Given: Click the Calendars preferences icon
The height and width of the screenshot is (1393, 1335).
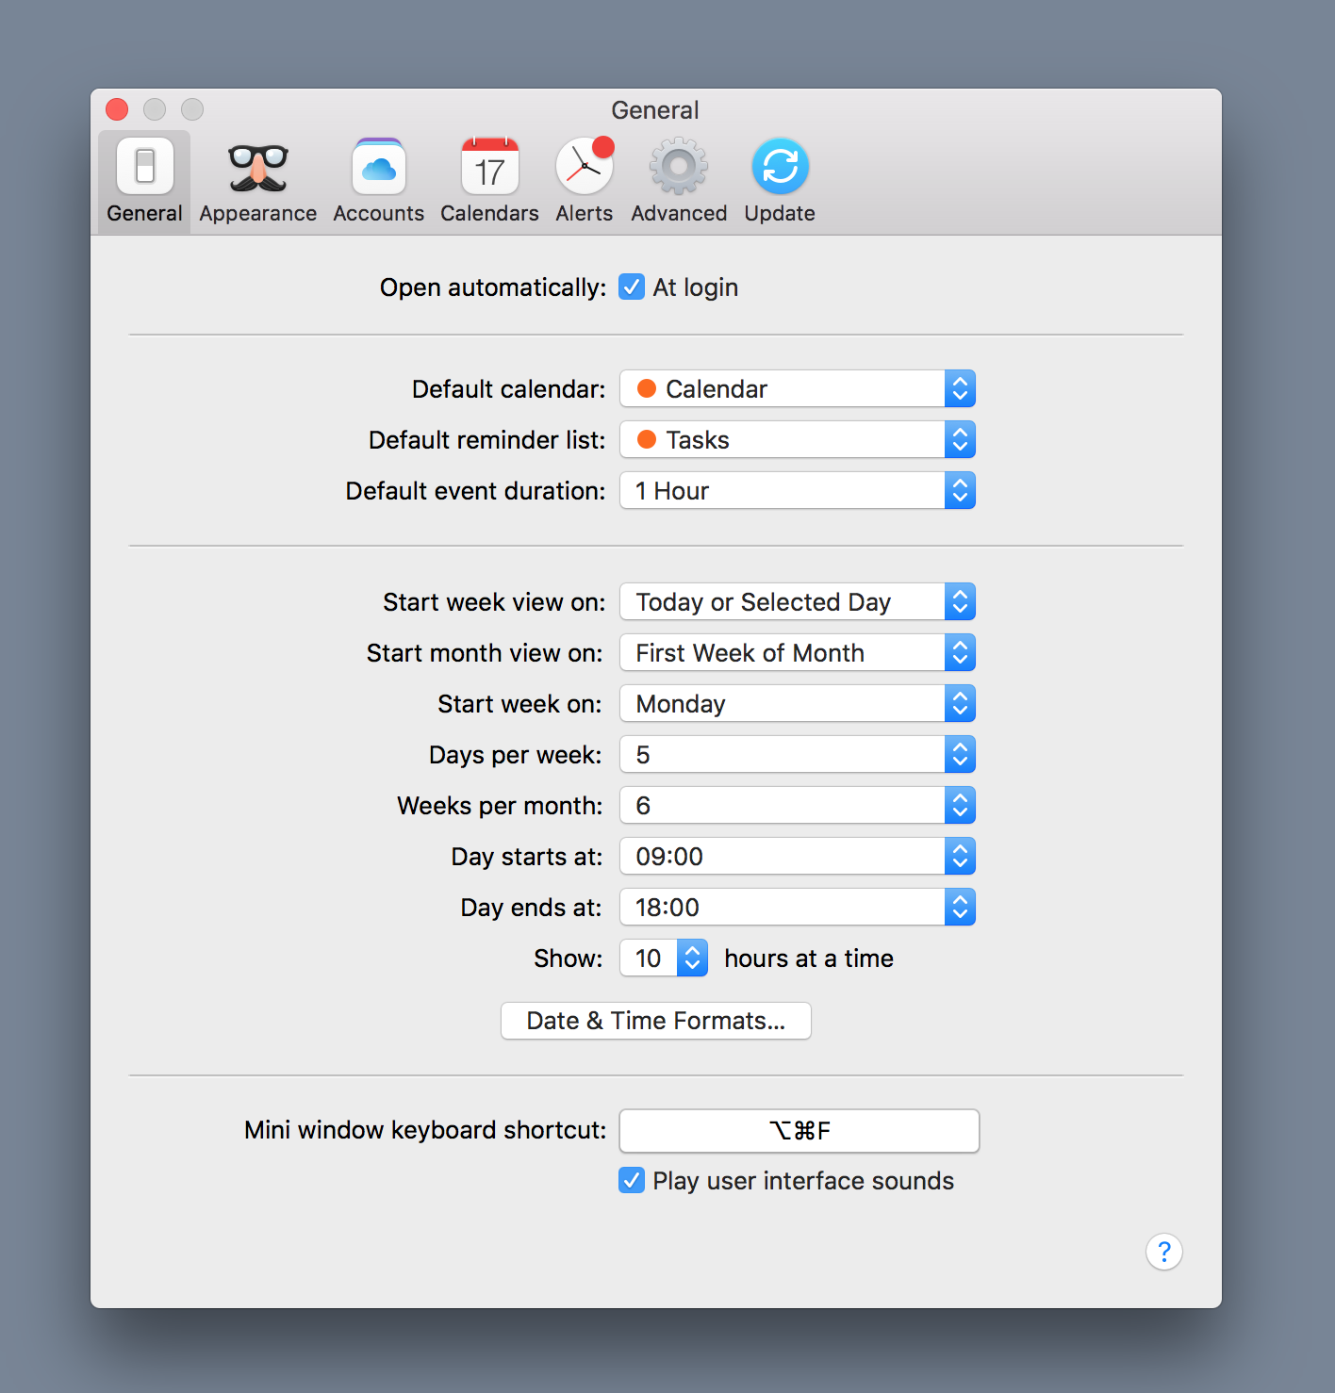Looking at the screenshot, I should coord(488,179).
